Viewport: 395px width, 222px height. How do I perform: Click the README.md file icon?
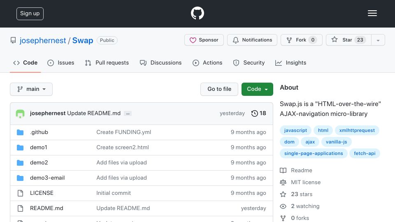coord(20,208)
